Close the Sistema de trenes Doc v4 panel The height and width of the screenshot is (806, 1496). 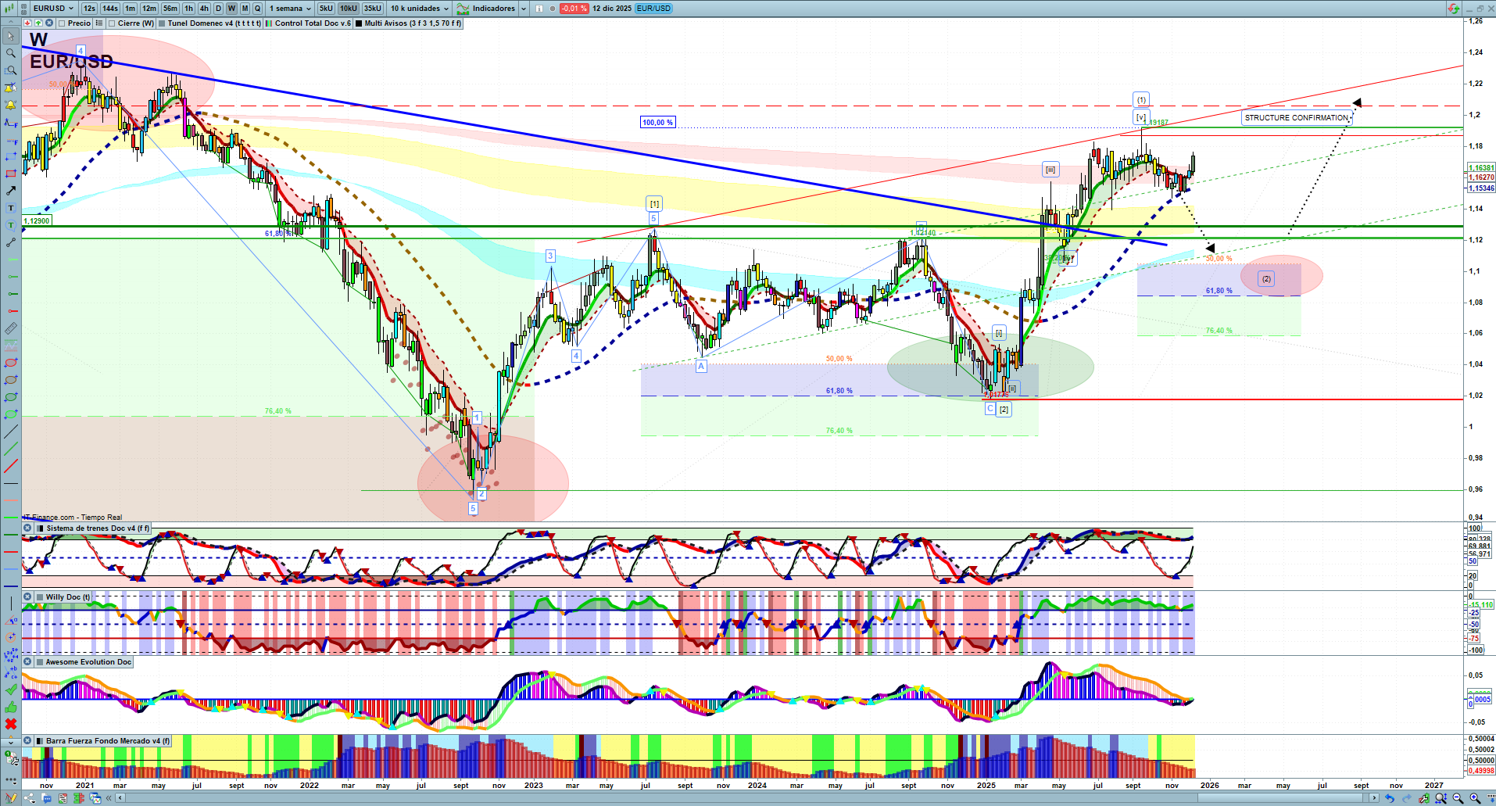click(27, 528)
